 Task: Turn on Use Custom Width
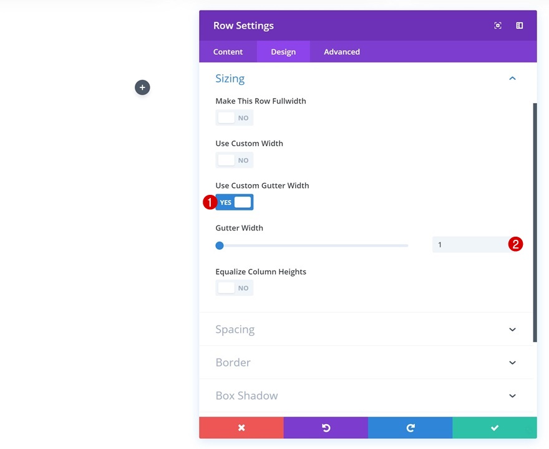point(234,160)
